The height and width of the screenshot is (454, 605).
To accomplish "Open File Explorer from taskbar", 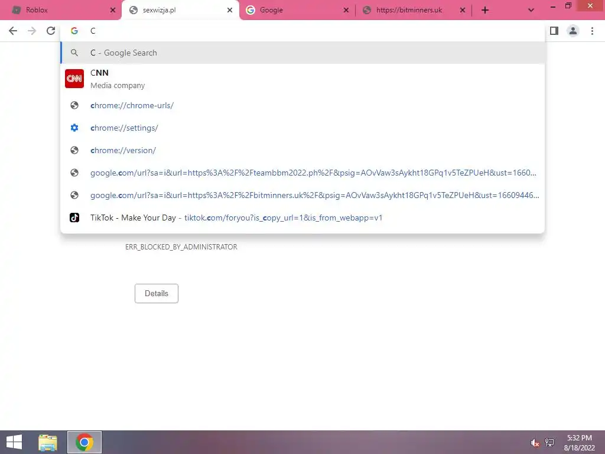I will (48, 442).
